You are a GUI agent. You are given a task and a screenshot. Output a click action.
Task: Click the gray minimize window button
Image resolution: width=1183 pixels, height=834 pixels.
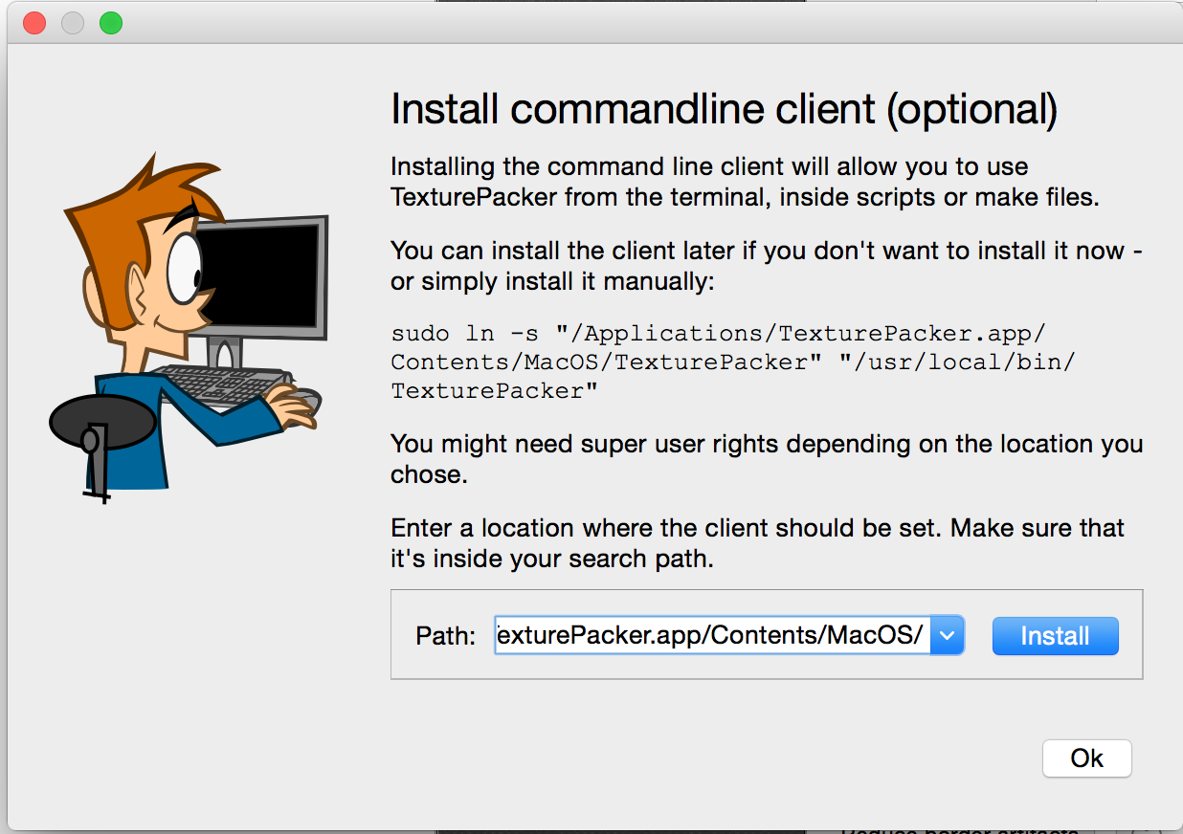(x=73, y=22)
